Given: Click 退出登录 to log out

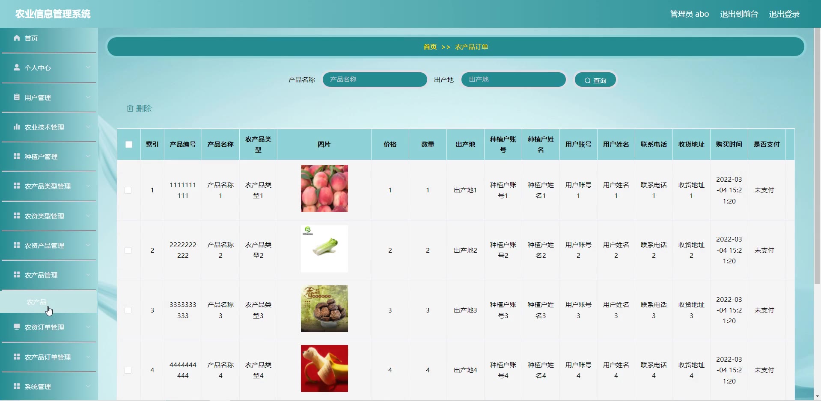Looking at the screenshot, I should coord(784,14).
